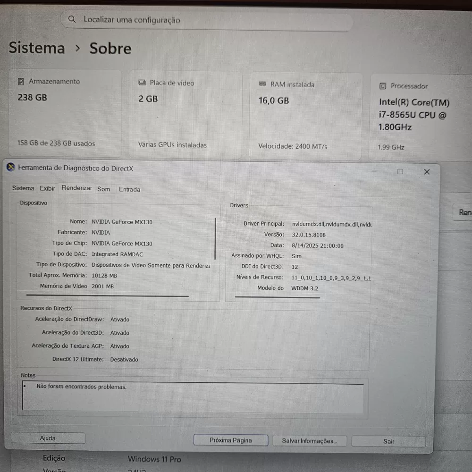This screenshot has height=472, width=472.
Task: Click the Processador chip icon
Action: (x=383, y=86)
